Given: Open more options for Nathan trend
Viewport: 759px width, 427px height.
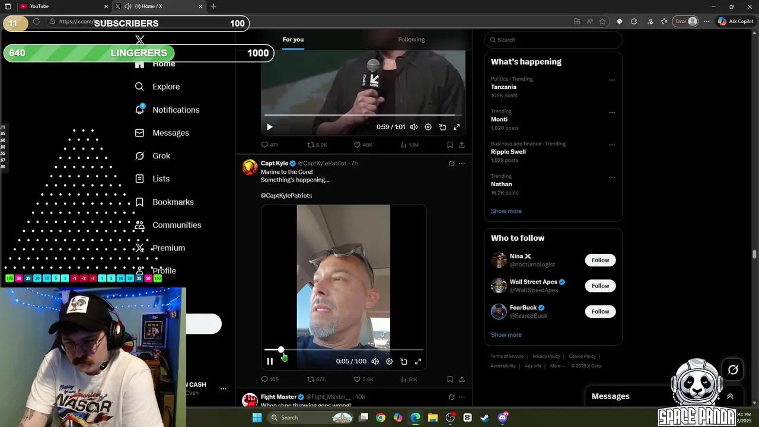Looking at the screenshot, I should [x=612, y=177].
